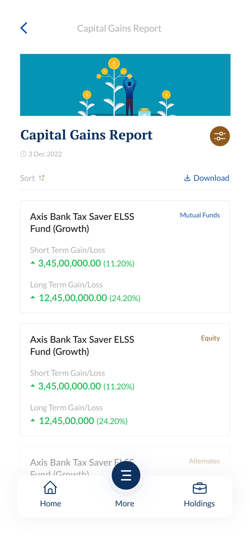
Task: Tap the Alternates category tag
Action: point(204,461)
